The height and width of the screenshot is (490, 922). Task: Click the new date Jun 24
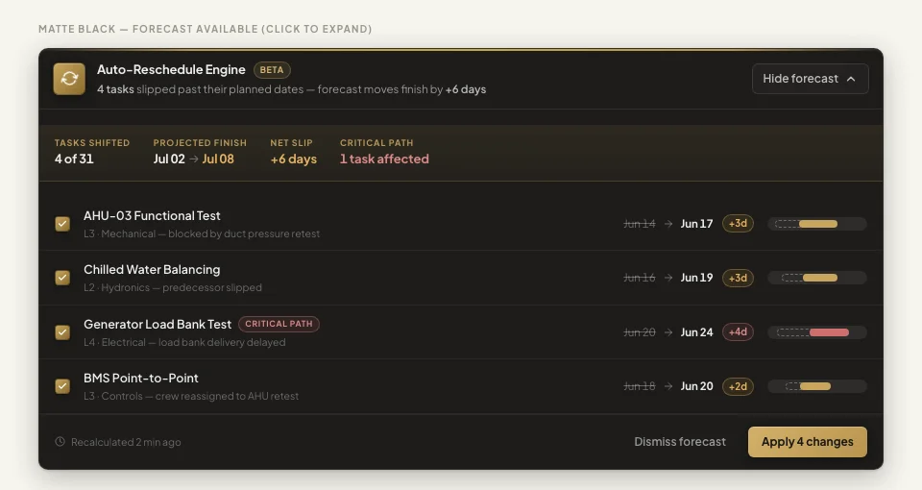(x=697, y=332)
